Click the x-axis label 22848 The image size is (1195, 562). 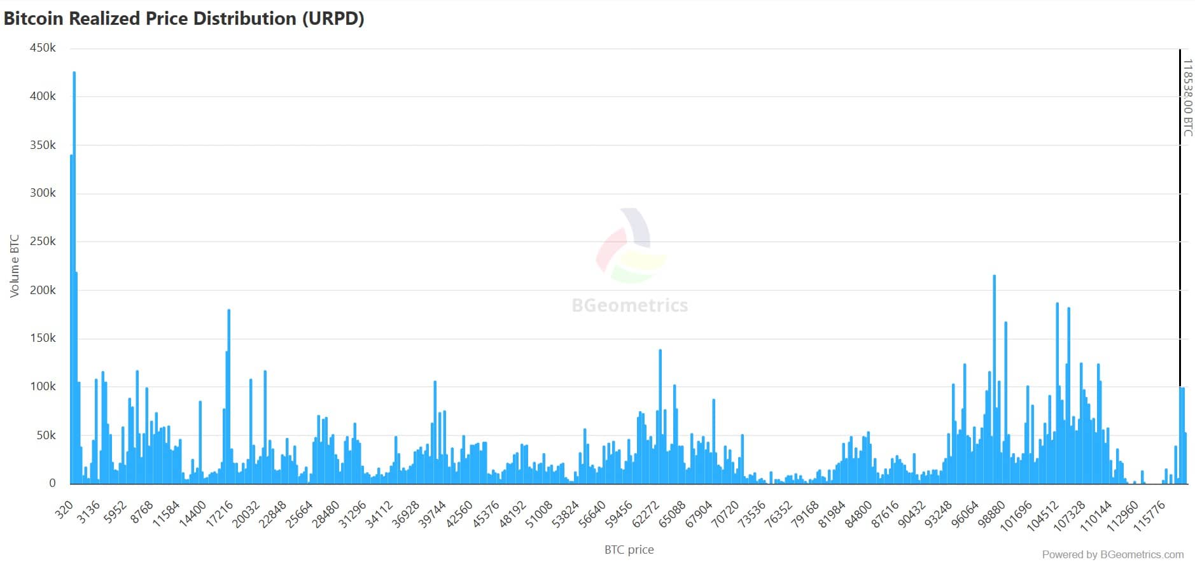tap(272, 514)
